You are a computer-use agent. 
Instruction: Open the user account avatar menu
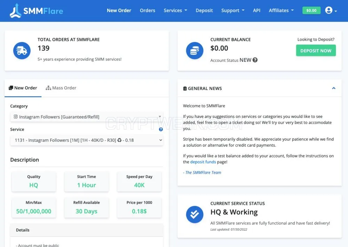(331, 10)
